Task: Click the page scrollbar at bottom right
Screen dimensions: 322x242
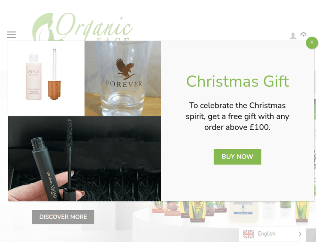Action: tap(311, 235)
